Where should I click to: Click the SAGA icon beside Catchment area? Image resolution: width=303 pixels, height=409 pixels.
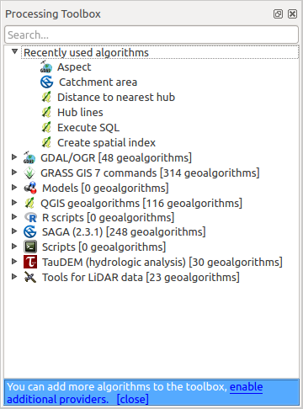(46, 82)
